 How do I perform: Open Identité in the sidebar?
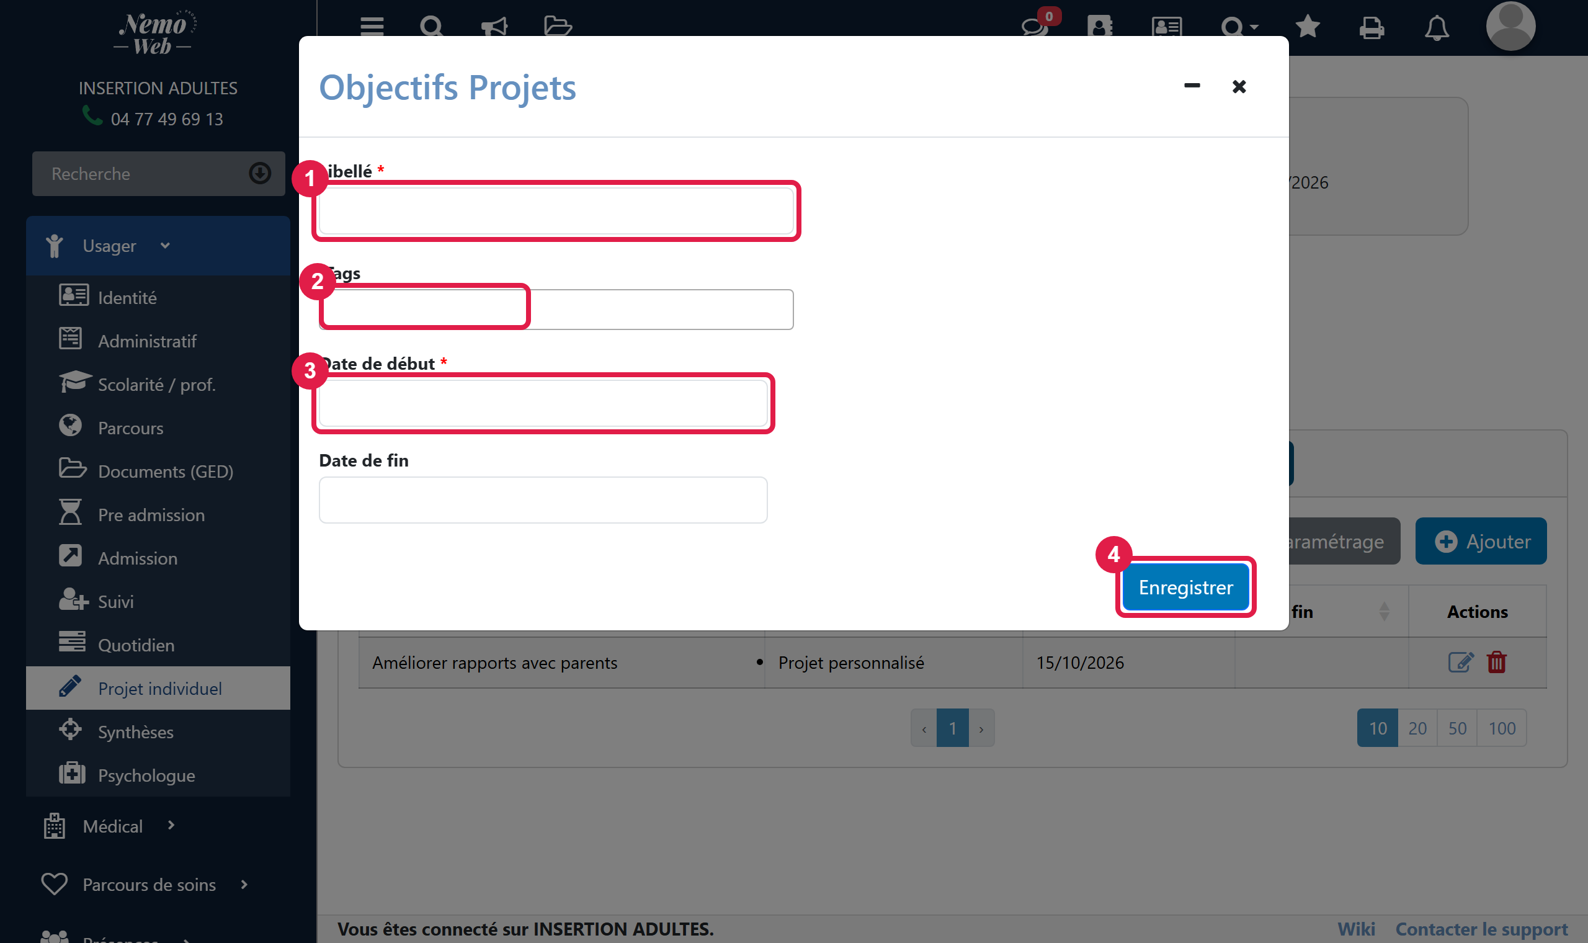point(158,297)
